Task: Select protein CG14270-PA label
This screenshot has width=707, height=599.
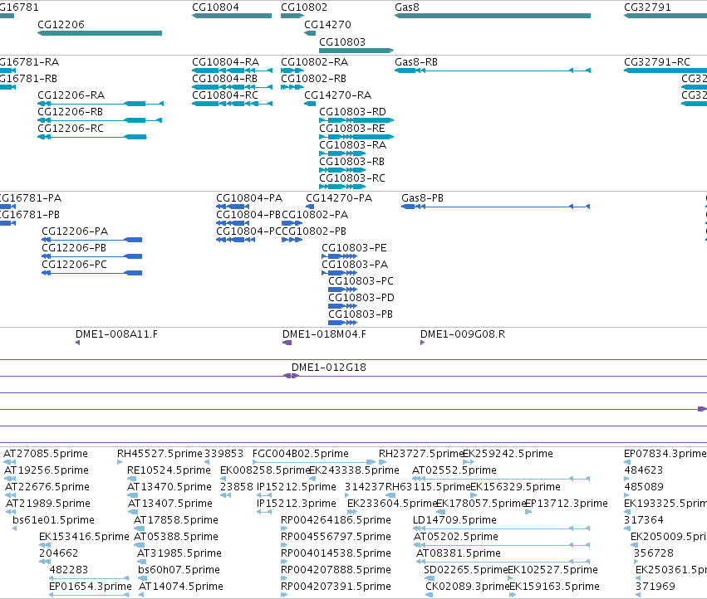Action: [339, 198]
